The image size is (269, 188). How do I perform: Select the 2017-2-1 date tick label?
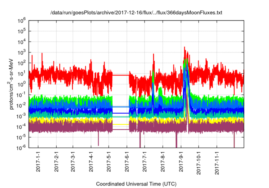56,162
